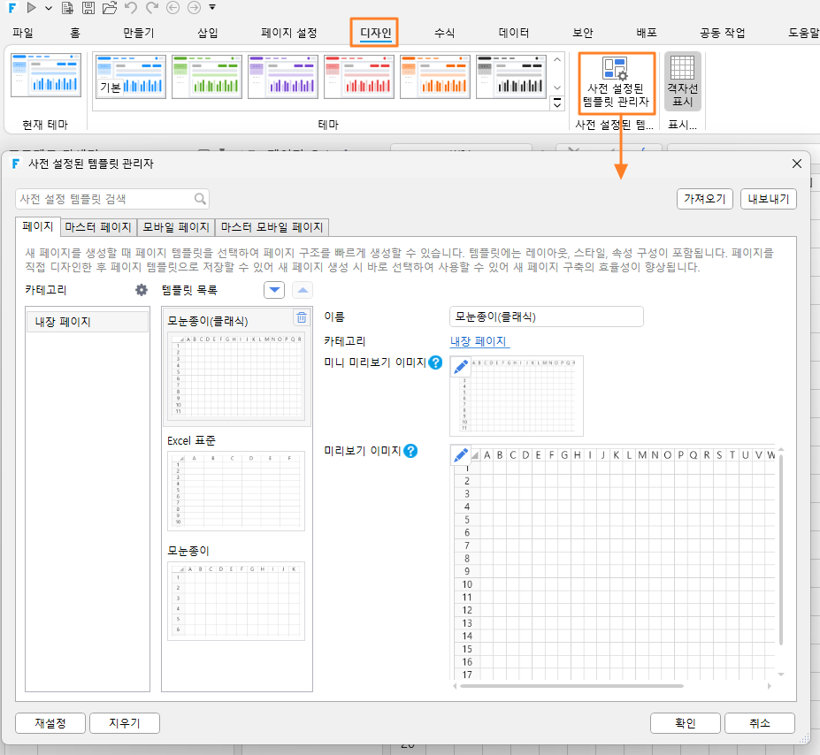Expand the theme gallery dropdown
This screenshot has height=755, width=820.
[557, 104]
